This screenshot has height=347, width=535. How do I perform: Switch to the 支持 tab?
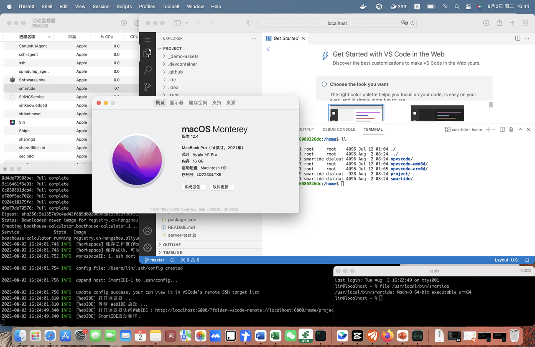click(217, 102)
